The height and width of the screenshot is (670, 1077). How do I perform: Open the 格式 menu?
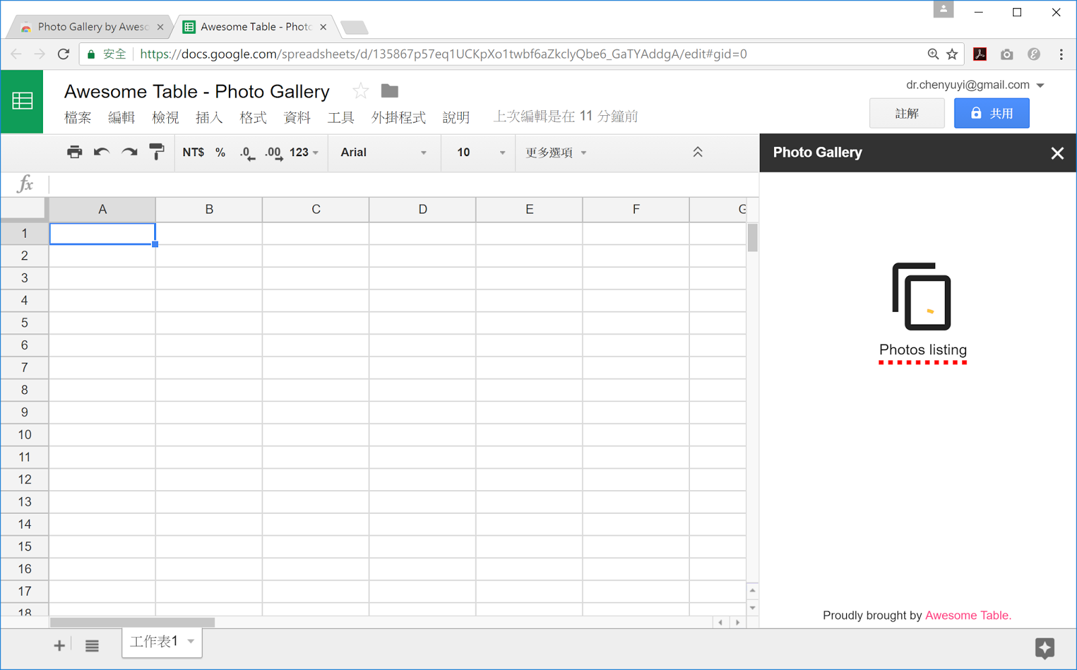(253, 117)
